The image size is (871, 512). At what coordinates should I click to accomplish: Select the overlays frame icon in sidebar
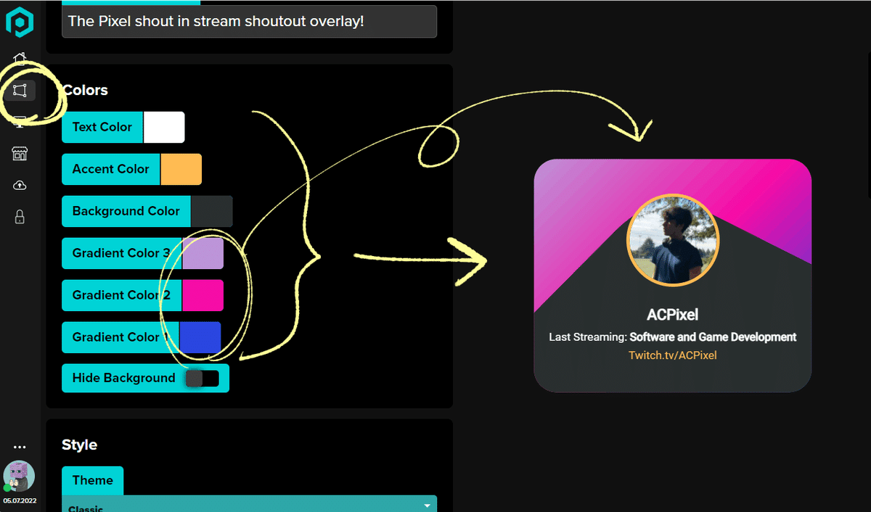pyautogui.click(x=20, y=91)
